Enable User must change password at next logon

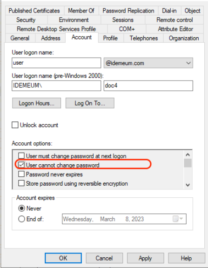(x=21, y=156)
